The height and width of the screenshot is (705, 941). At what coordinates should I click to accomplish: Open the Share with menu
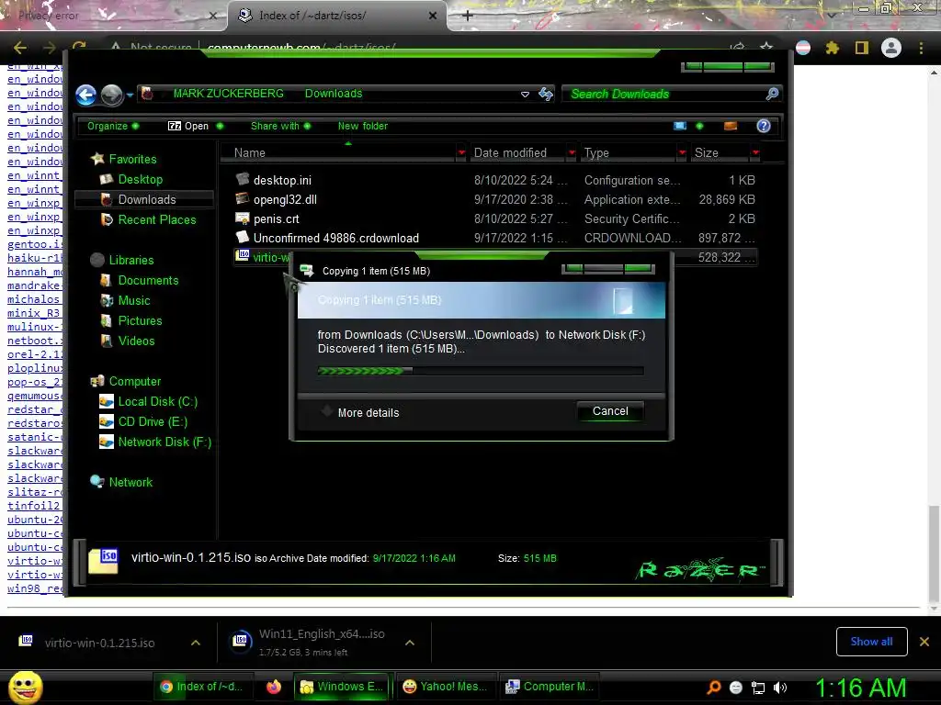coord(281,126)
